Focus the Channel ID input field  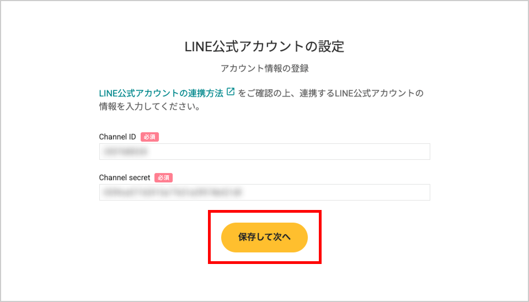point(265,152)
